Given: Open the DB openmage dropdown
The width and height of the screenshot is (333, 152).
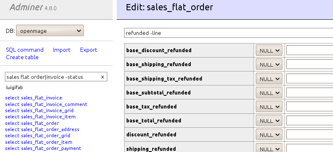Looking at the screenshot, I should [50, 30].
